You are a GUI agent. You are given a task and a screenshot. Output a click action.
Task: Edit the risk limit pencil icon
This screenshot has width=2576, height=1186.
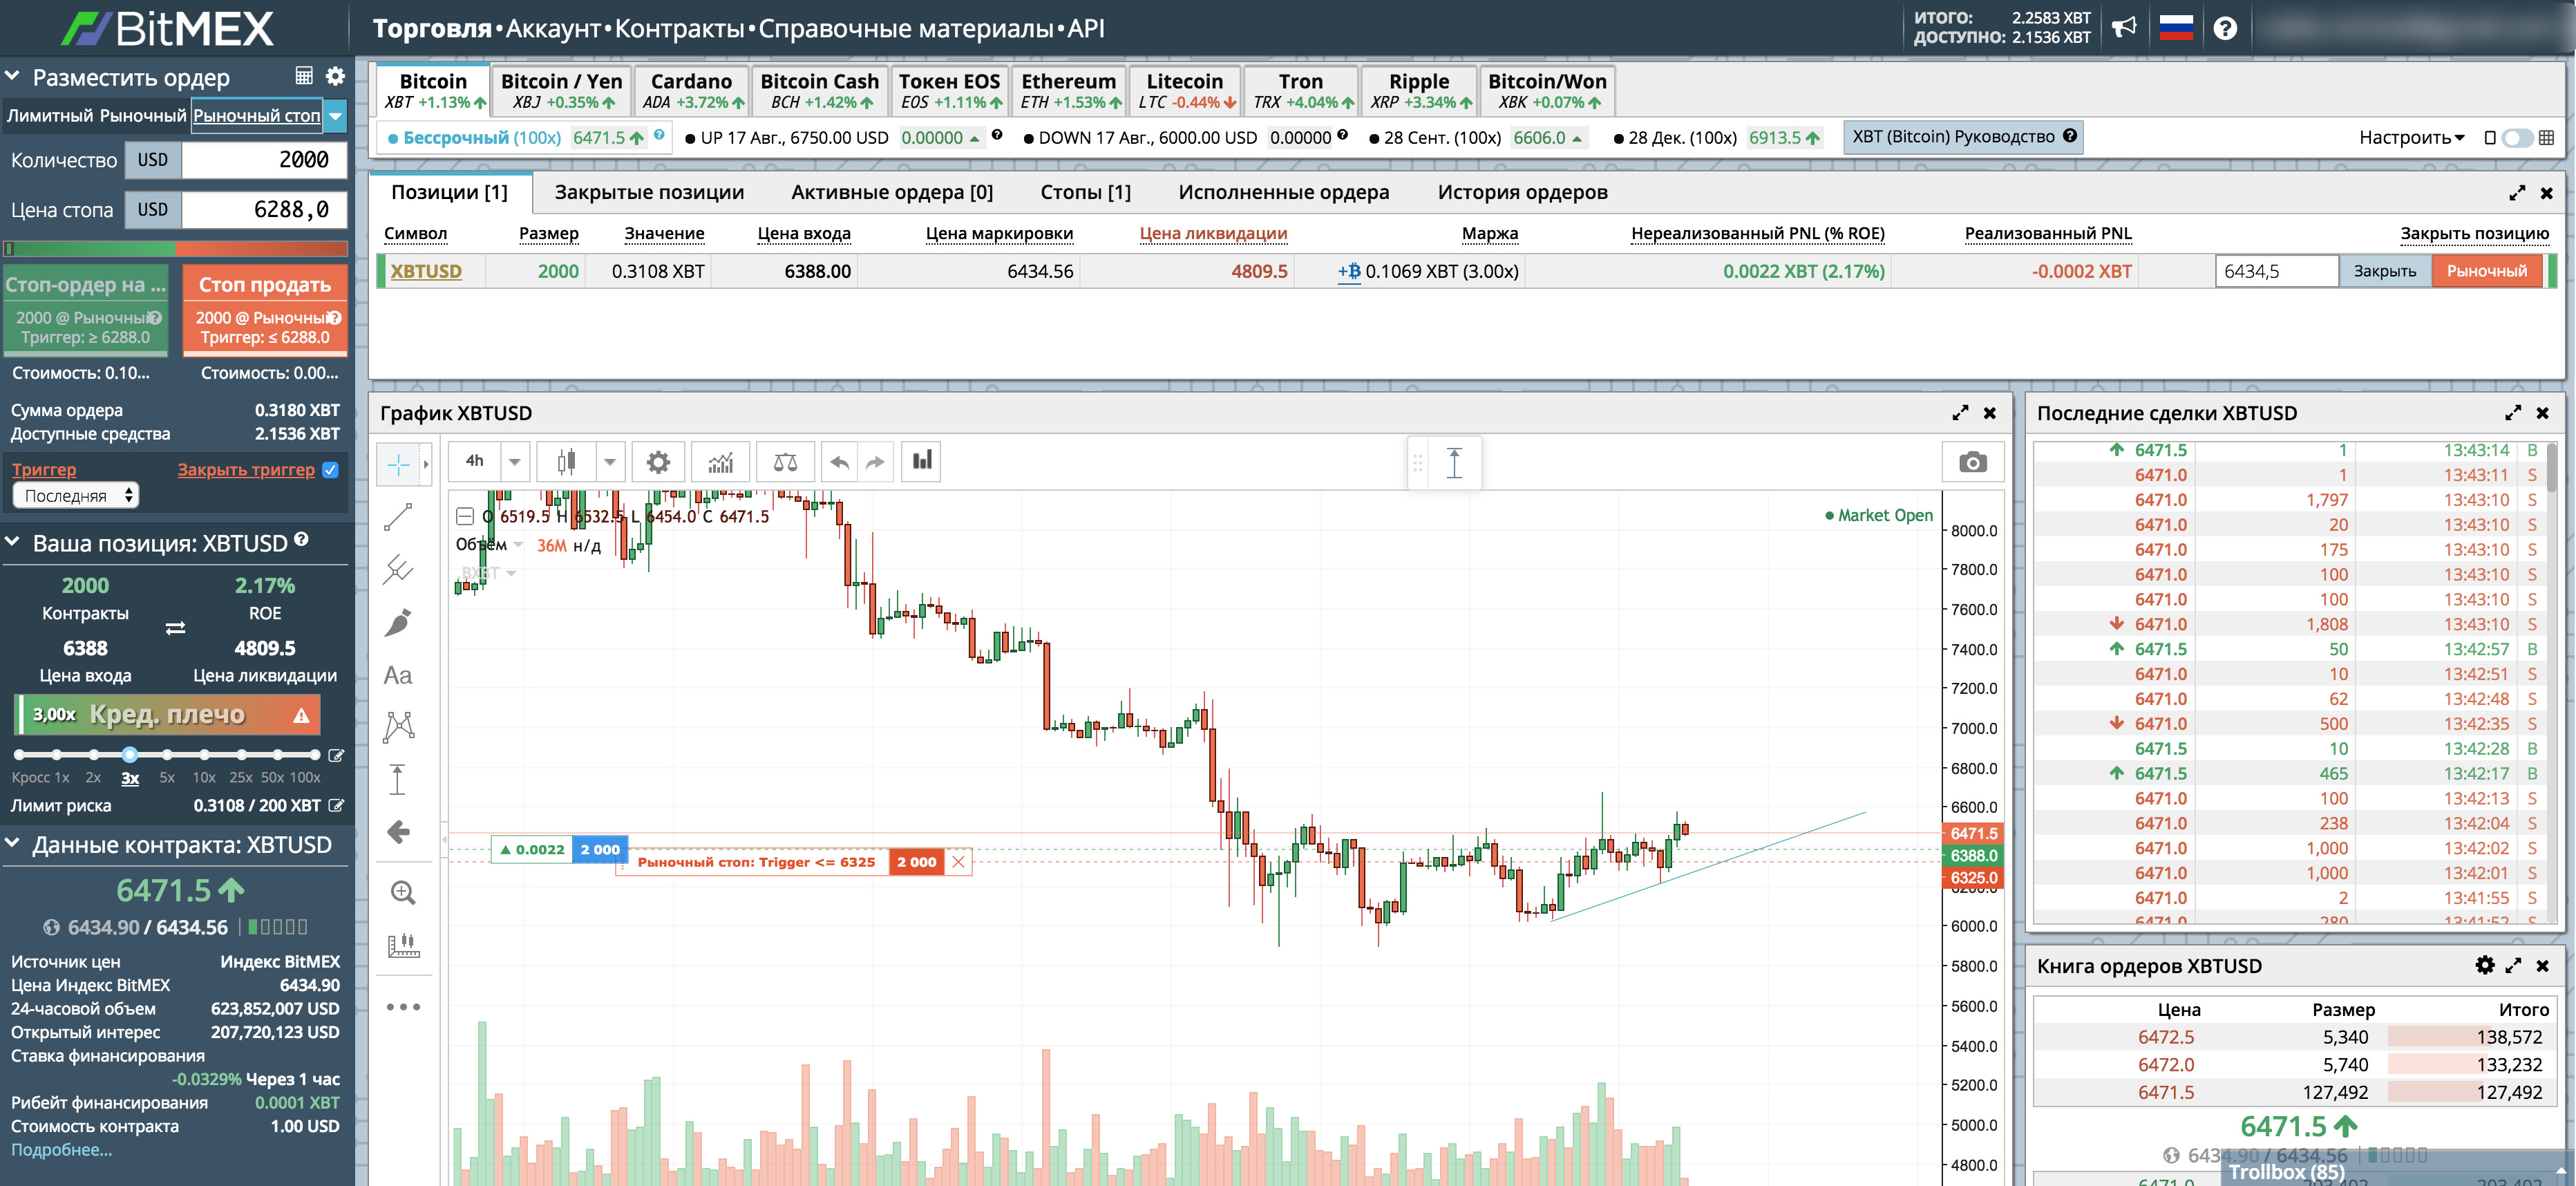point(336,805)
